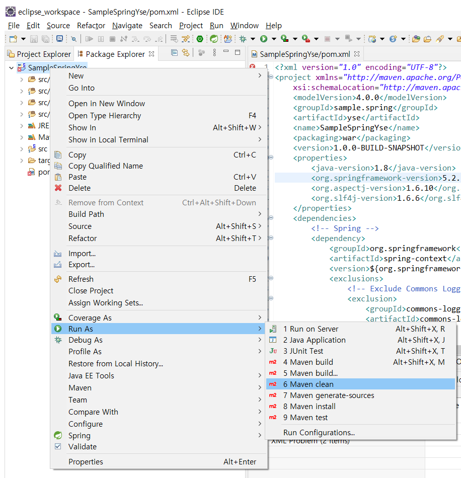Open the Build Path submenu
Screen dimensions: 461x478
(160, 214)
